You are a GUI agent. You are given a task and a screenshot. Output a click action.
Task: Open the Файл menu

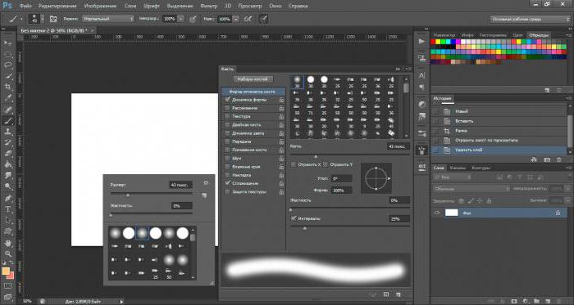[25, 6]
